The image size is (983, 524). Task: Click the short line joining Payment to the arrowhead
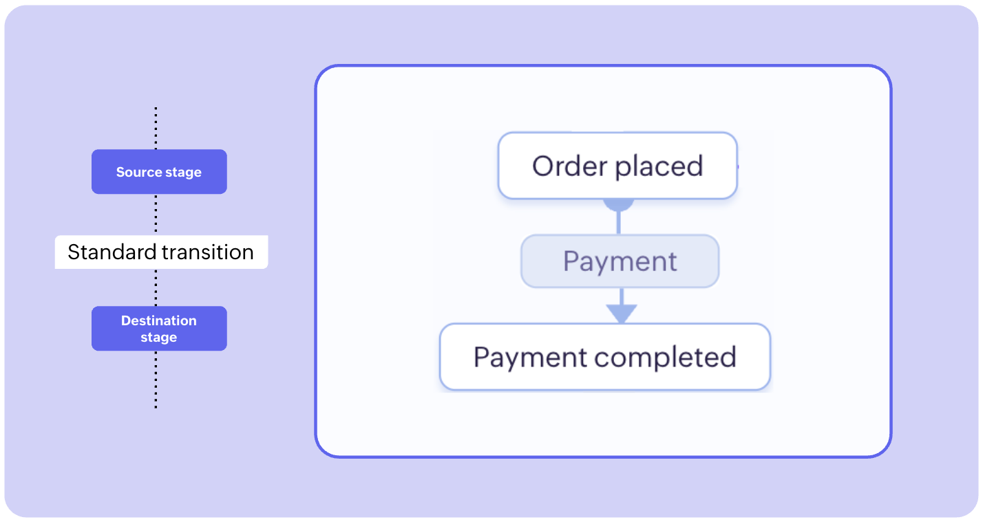point(621,296)
